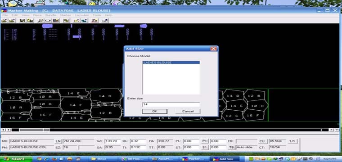Click the yellow-green layout icon after Big Scale
Viewport: 342px width, 162px height.
(x=66, y=21)
